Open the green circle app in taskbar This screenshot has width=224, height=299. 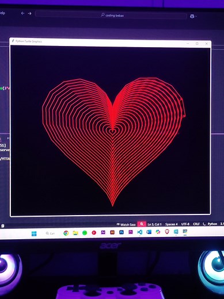point(85,233)
